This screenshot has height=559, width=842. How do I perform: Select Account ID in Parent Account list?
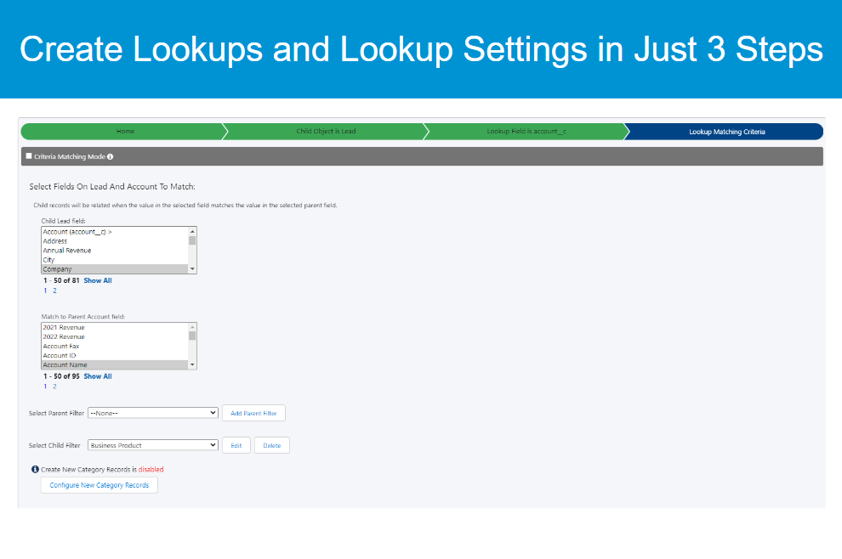(115, 356)
